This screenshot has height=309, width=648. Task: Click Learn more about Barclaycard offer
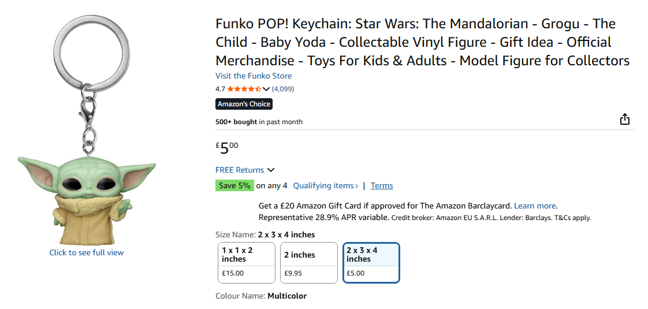[x=535, y=206]
